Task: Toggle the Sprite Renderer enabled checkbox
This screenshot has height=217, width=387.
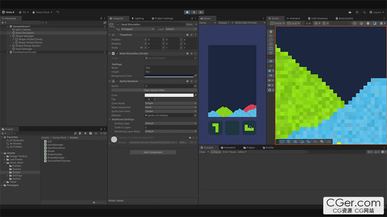Action: tap(117, 81)
